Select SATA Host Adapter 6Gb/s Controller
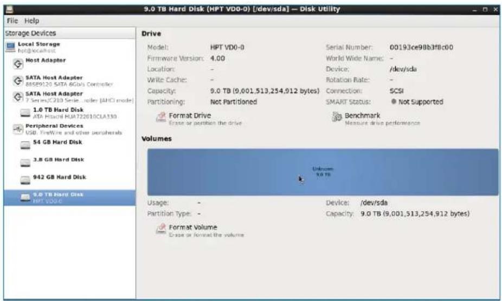Image resolution: width=502 pixels, height=301 pixels. (70, 81)
